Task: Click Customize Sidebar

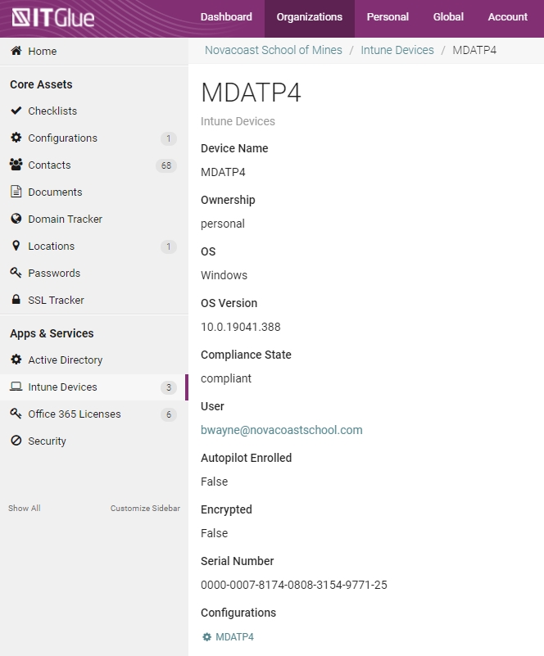Action: [x=145, y=509]
